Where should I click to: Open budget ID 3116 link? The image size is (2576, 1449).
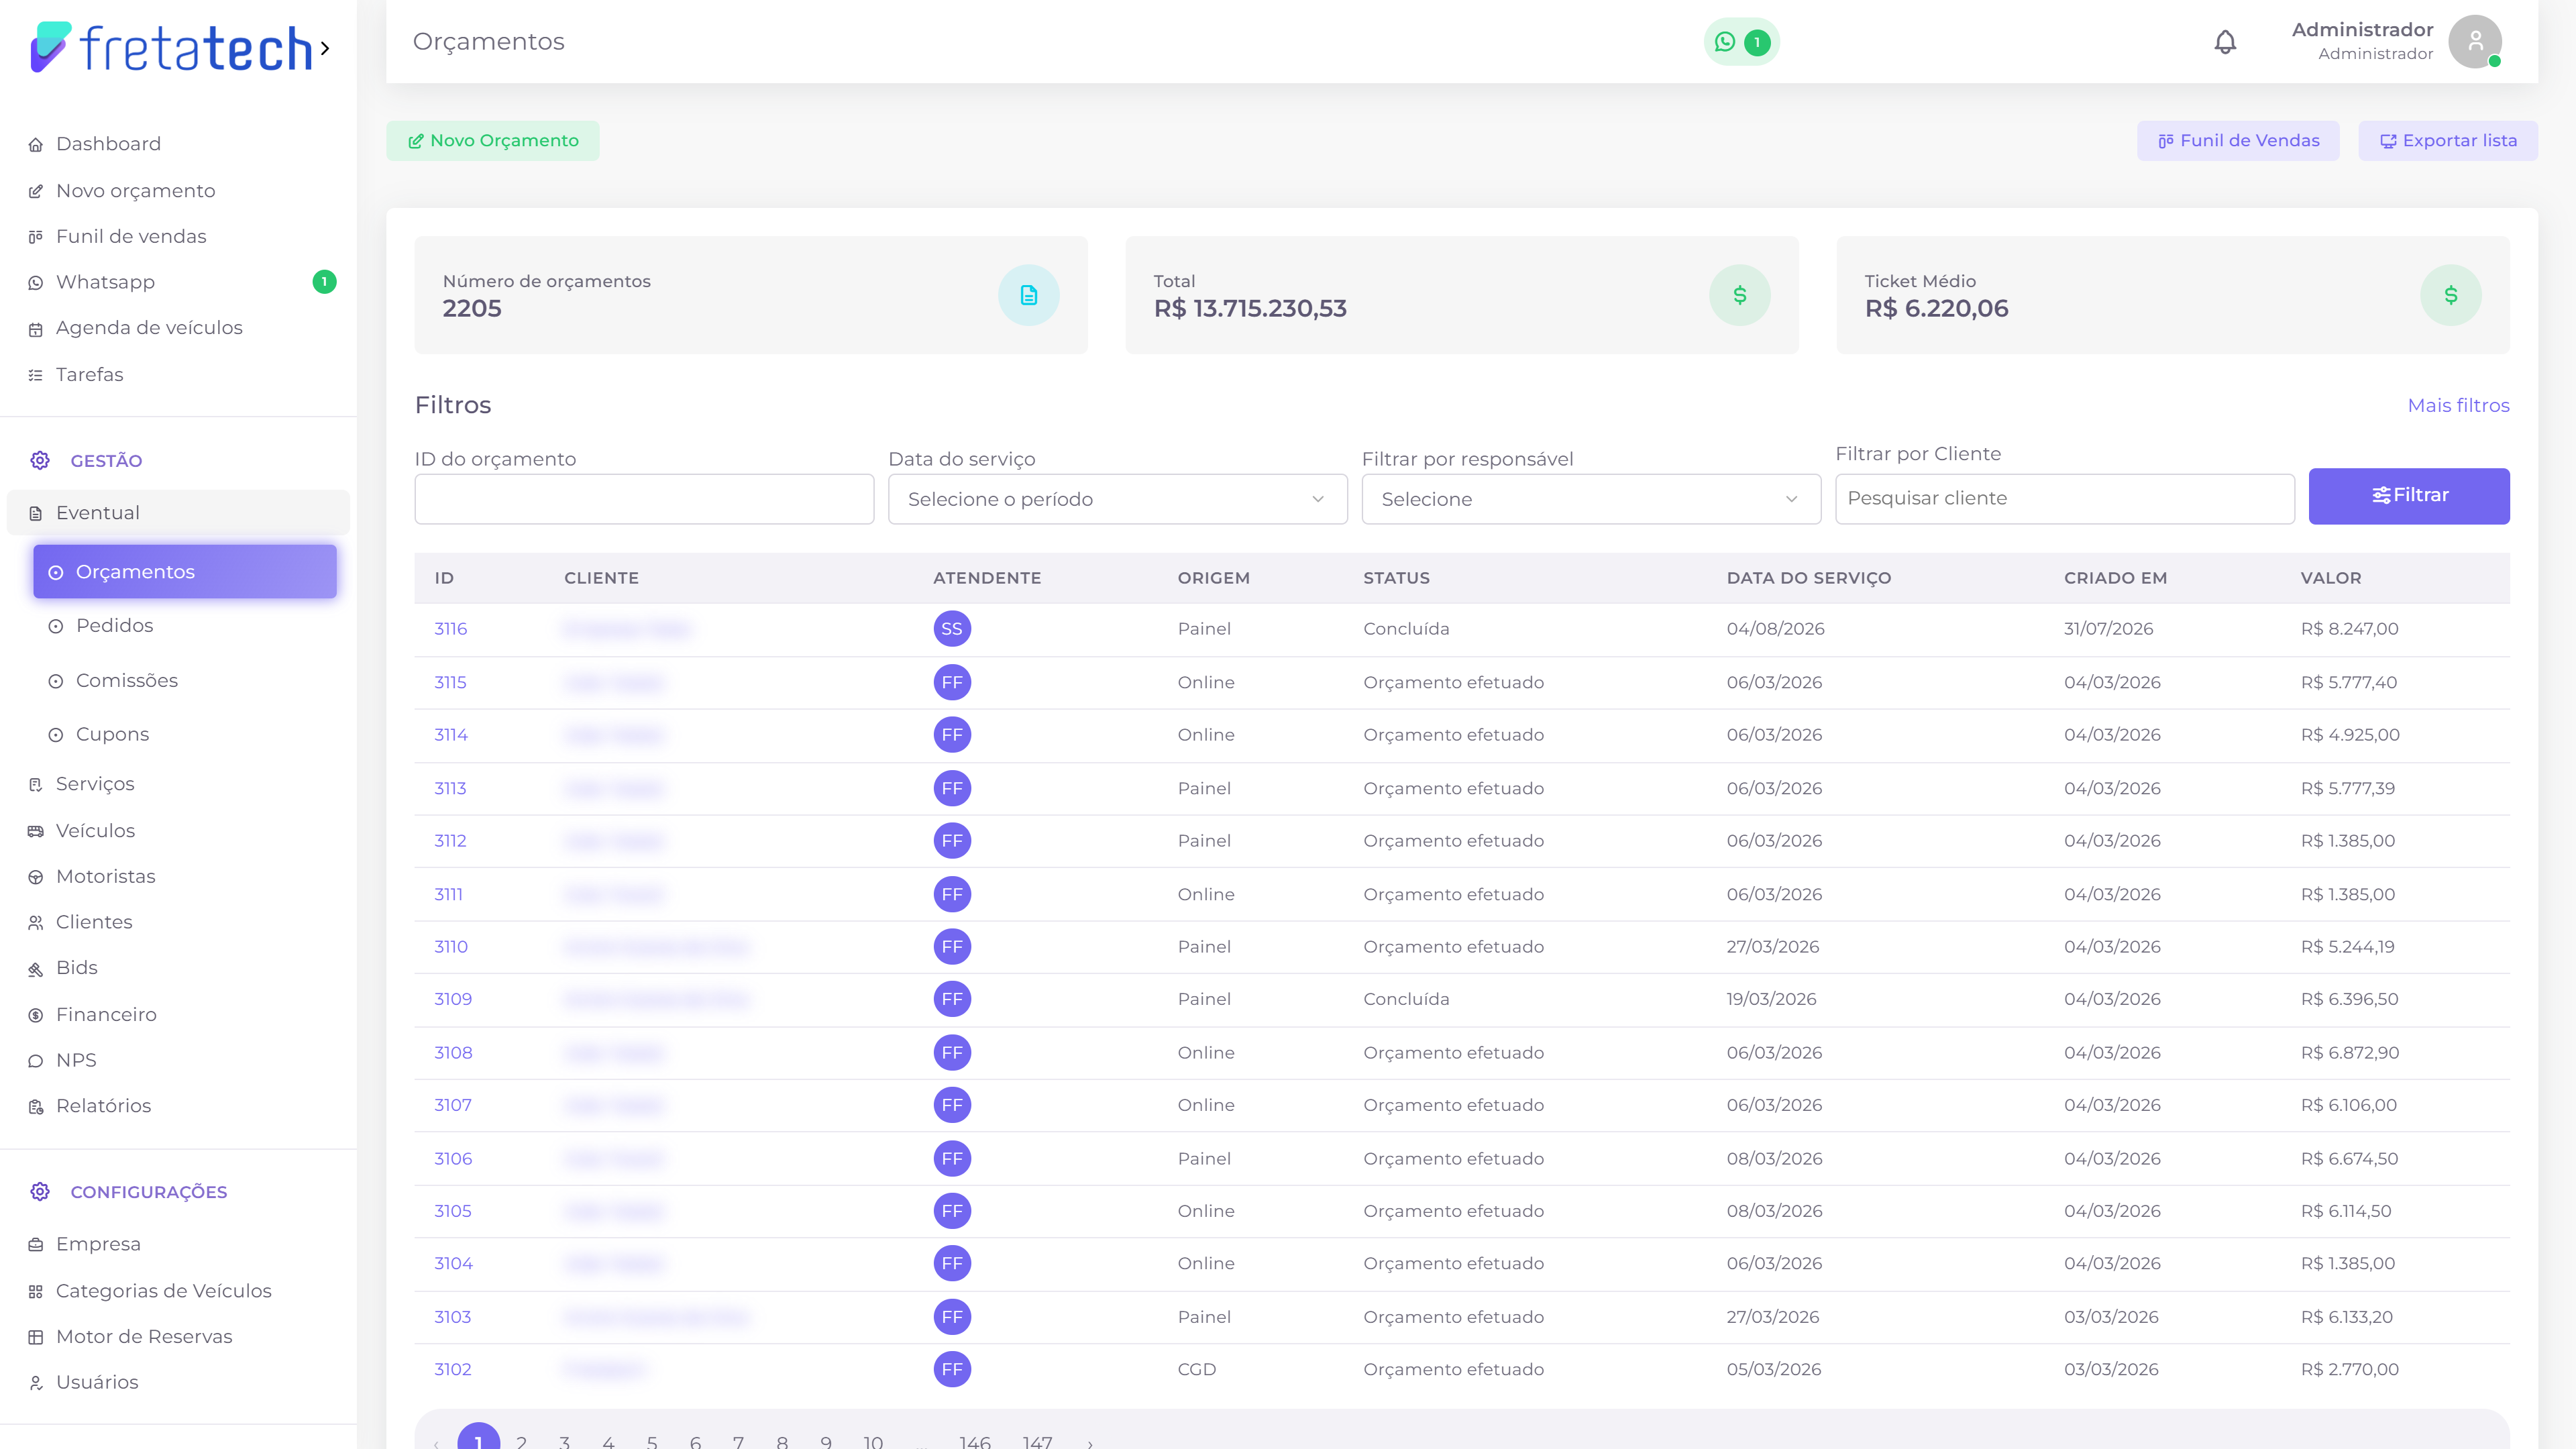point(451,629)
